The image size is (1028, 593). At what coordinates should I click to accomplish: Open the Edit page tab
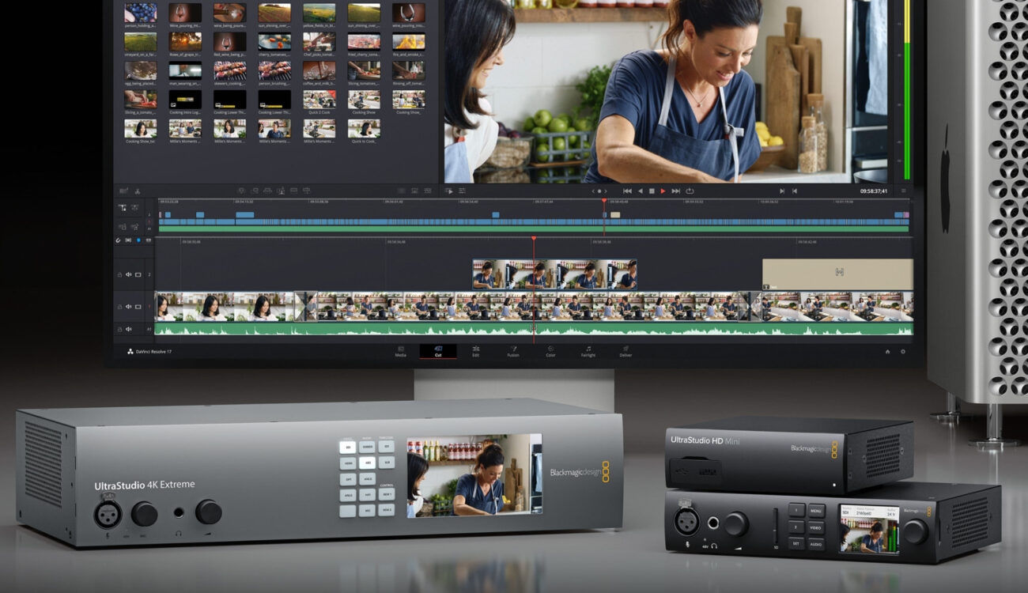[475, 351]
